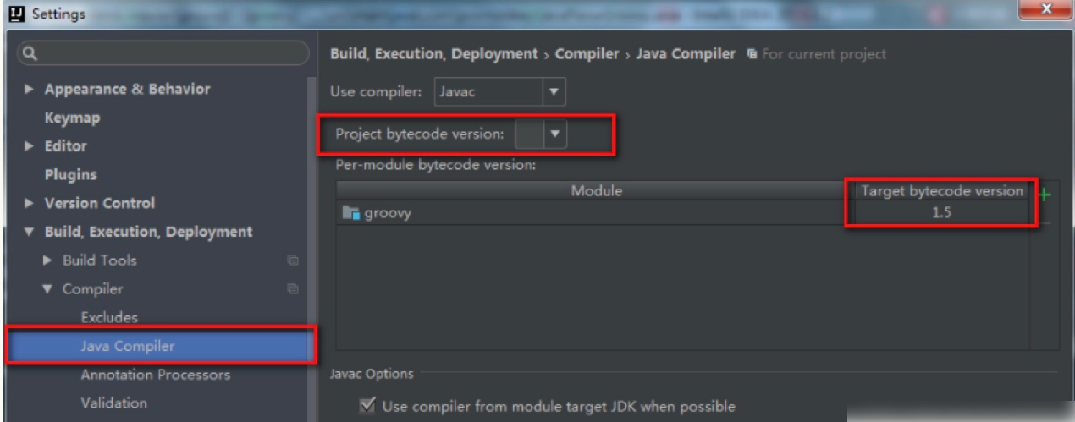
Task: Select Annotation Processors under Compiler
Action: (x=155, y=375)
